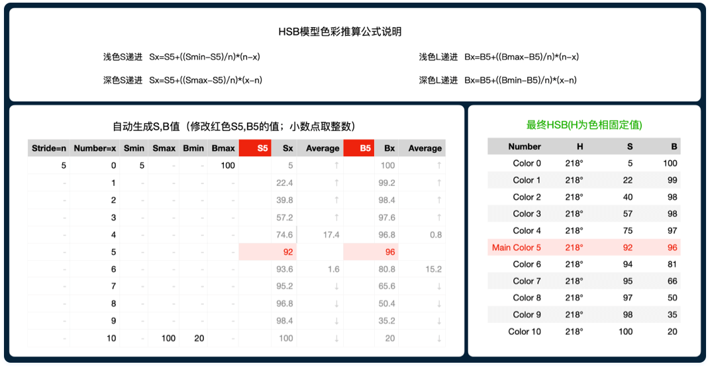This screenshot has height=368, width=710.
Task: Select the Bmax value 100 in row 0
Action: click(223, 165)
